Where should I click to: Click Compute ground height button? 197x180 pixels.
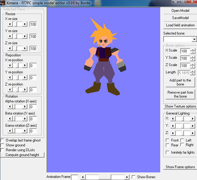(22, 155)
